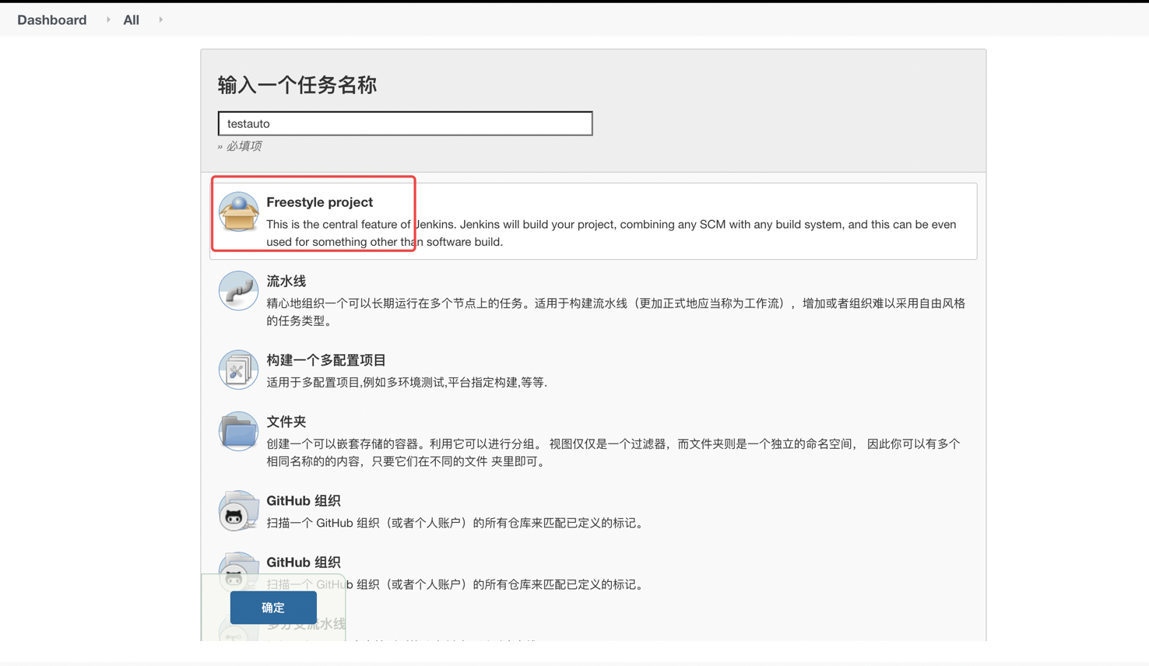The width and height of the screenshot is (1149, 666).
Task: Select the Freestyle project box icon
Action: pyautogui.click(x=238, y=212)
